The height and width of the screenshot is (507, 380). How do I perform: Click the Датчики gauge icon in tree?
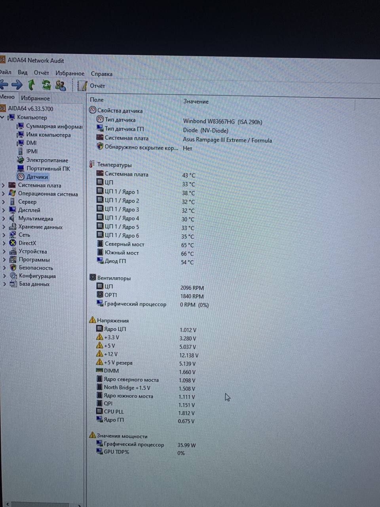coord(21,177)
